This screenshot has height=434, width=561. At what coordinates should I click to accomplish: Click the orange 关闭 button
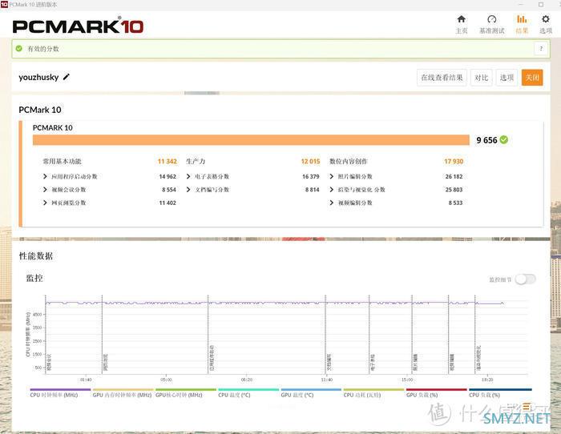[532, 78]
